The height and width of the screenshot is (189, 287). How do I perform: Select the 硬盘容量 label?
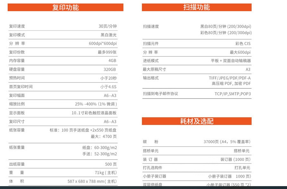pos(17,69)
